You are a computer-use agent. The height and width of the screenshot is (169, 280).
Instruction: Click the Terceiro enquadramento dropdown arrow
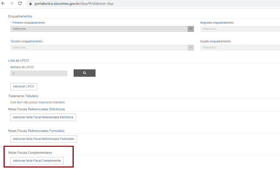coord(191,48)
